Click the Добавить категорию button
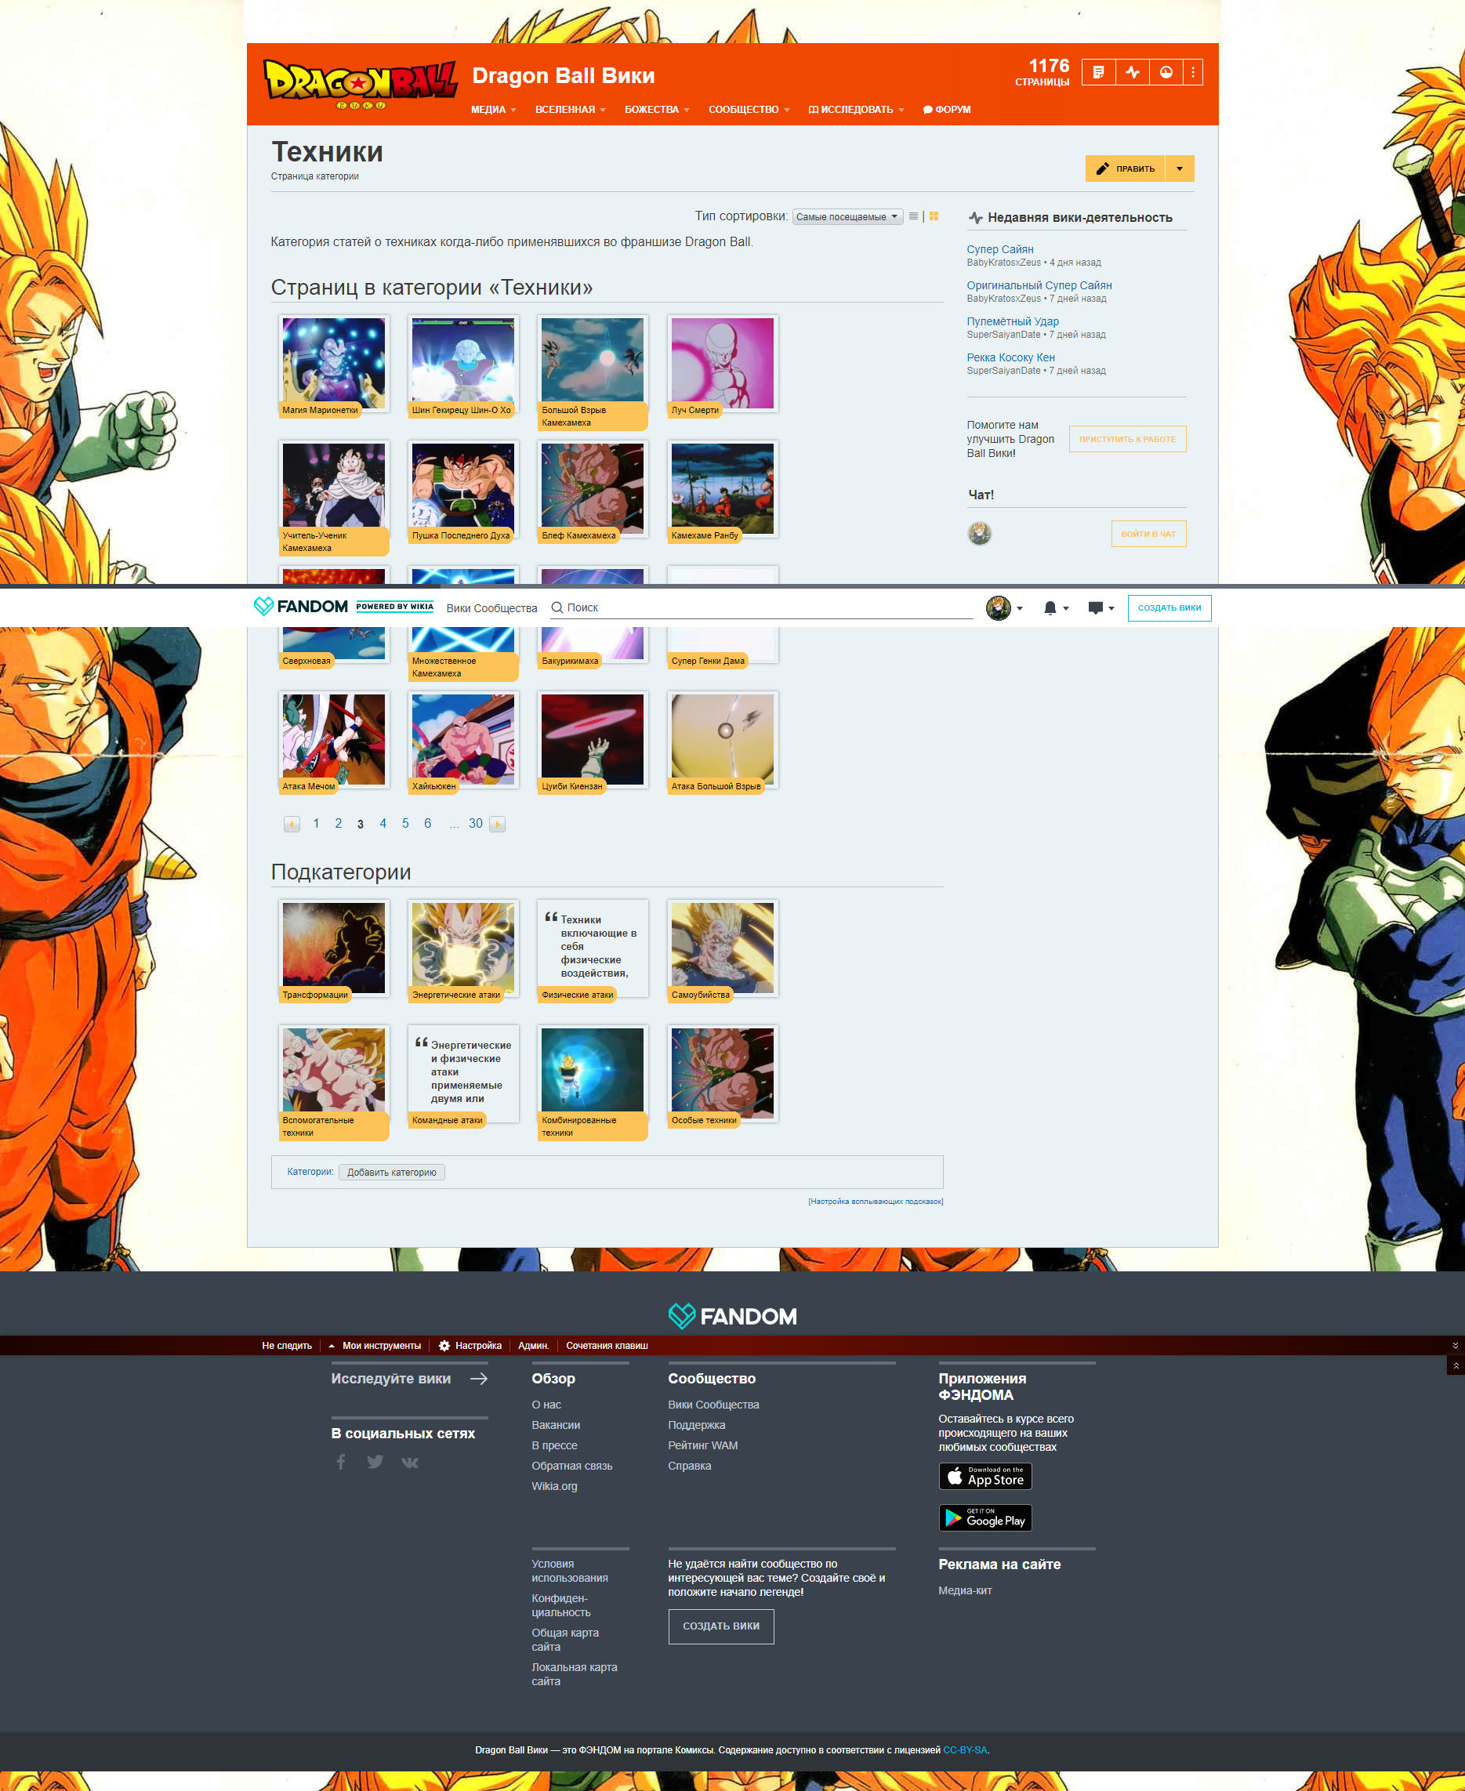This screenshot has width=1465, height=1791. [392, 1173]
